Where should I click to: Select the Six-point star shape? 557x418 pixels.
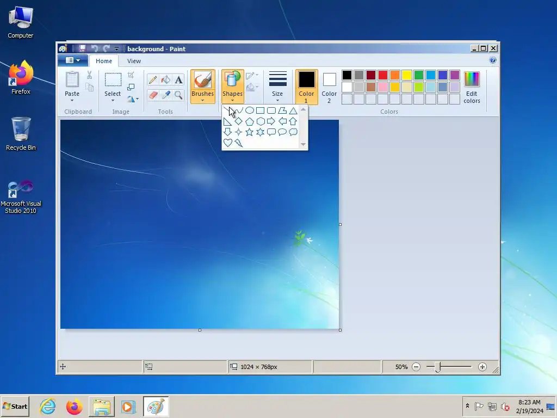[x=261, y=132]
